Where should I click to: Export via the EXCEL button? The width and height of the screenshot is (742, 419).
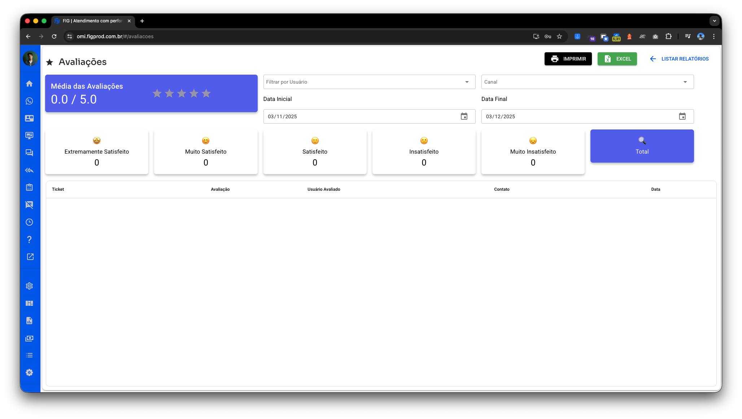click(617, 59)
